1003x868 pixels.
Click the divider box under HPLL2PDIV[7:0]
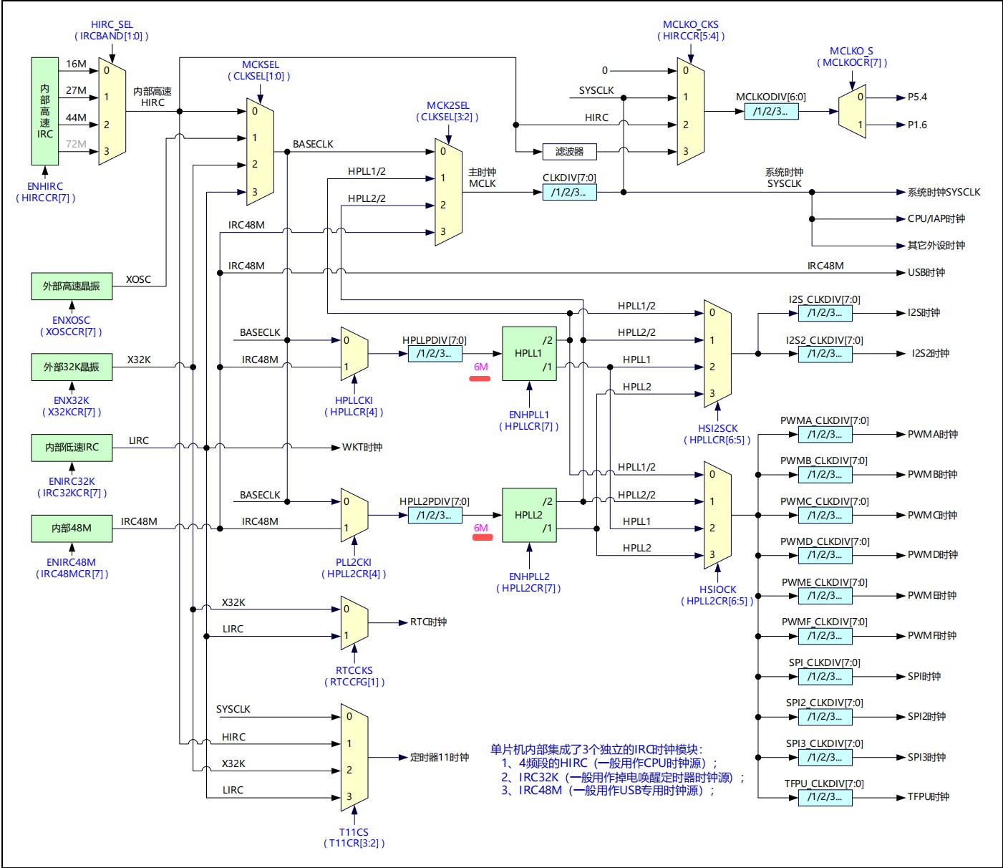pyautogui.click(x=435, y=515)
